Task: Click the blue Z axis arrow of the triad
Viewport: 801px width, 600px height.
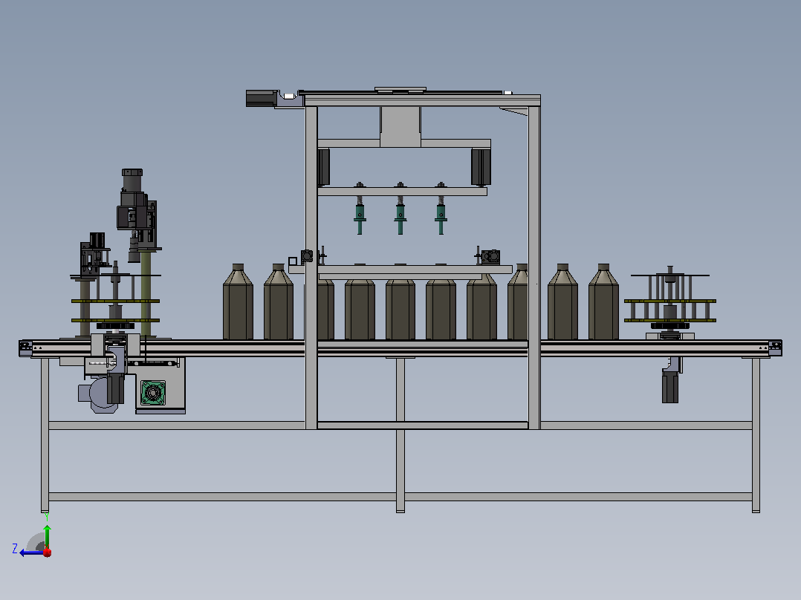Action: tap(30, 552)
